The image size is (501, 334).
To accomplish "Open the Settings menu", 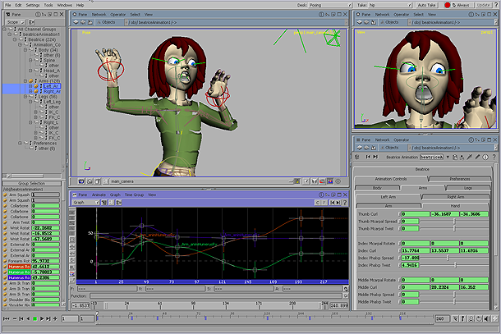I will click(x=32, y=5).
